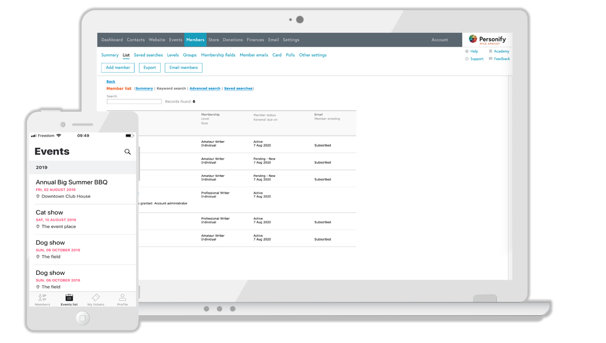The height and width of the screenshot is (343, 606).
Task: Switch to the Other settings sub-tab
Action: click(313, 55)
